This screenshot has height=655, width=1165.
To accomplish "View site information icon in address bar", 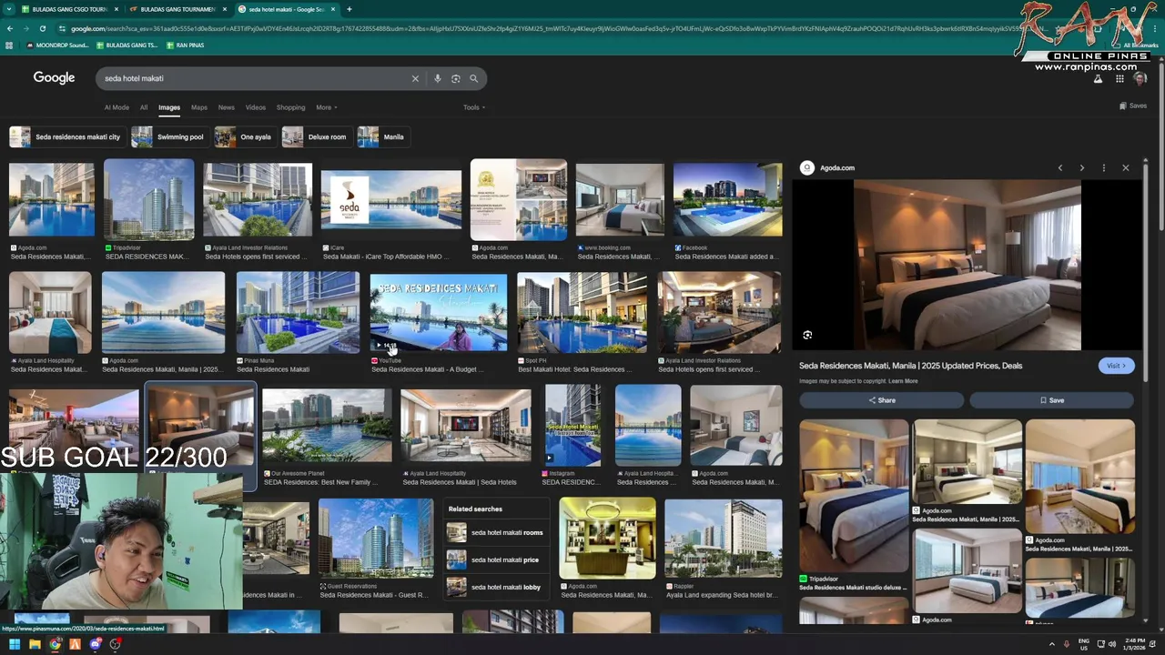I will [x=63, y=28].
